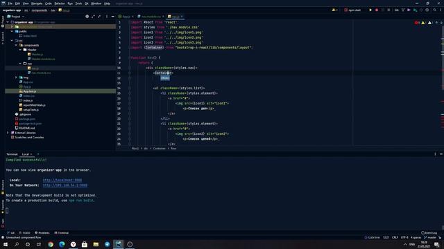Select opened file locate target icon
Viewport: 444px width, 249px height.
pyautogui.click(x=87, y=17)
